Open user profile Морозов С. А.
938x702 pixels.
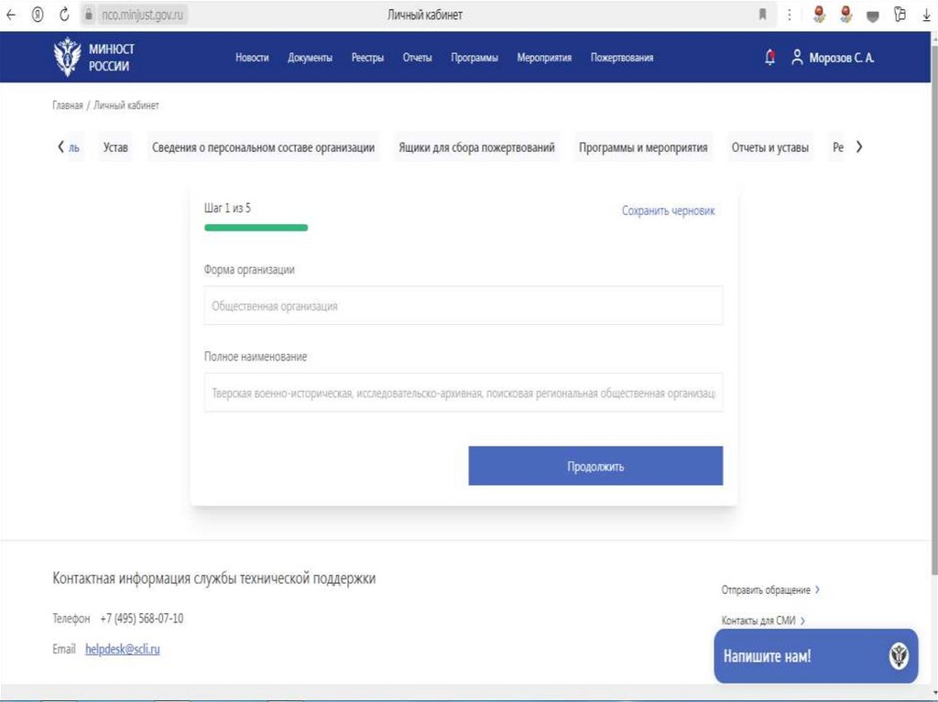(833, 58)
